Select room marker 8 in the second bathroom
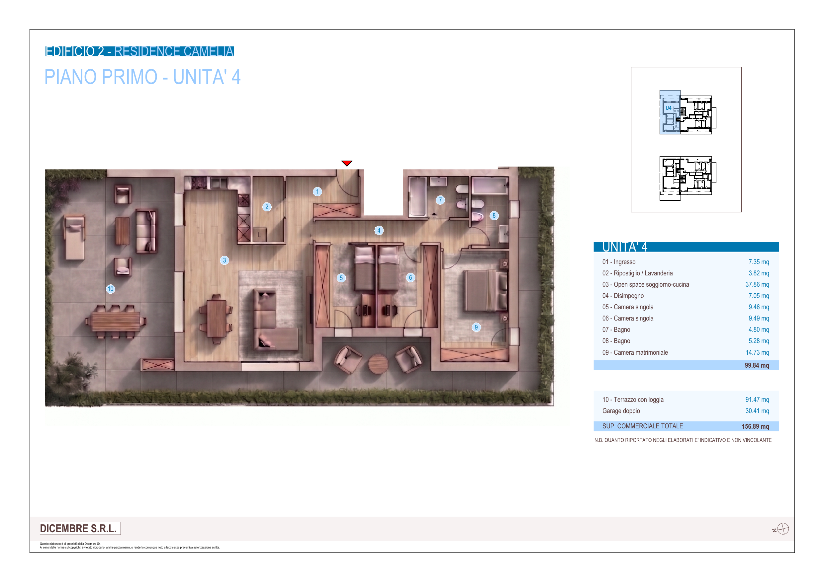824x582 pixels. click(x=494, y=216)
